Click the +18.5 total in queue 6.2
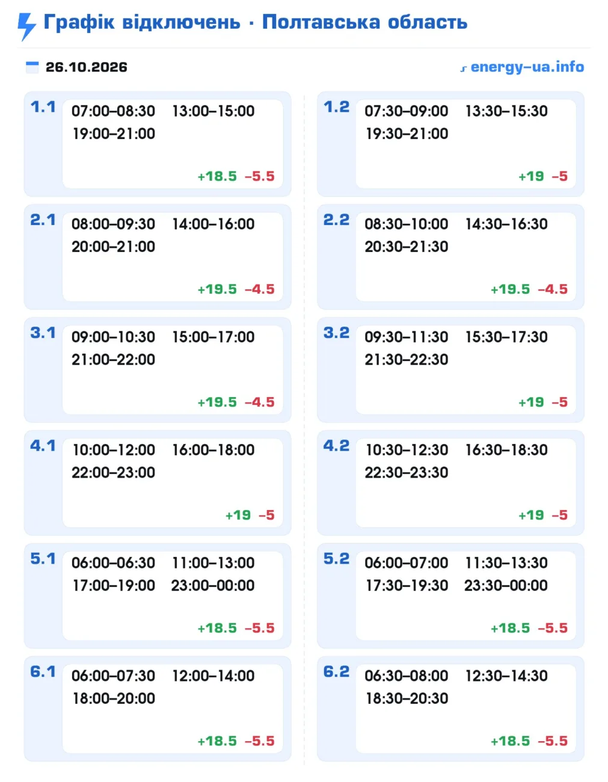The height and width of the screenshot is (782, 608). pyautogui.click(x=510, y=741)
